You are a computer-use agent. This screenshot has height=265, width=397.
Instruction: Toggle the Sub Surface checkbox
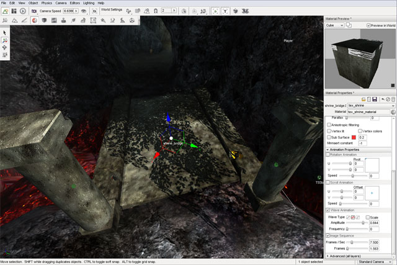coord(329,137)
